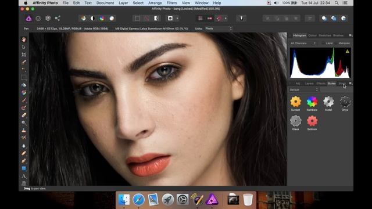372x209 pixels.
Task: Open the quick mask options arrow
Action: click(x=177, y=18)
